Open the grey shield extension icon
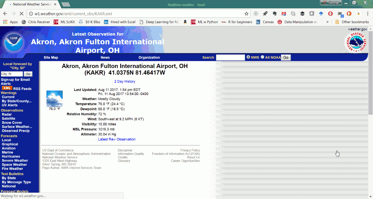 click(x=312, y=14)
